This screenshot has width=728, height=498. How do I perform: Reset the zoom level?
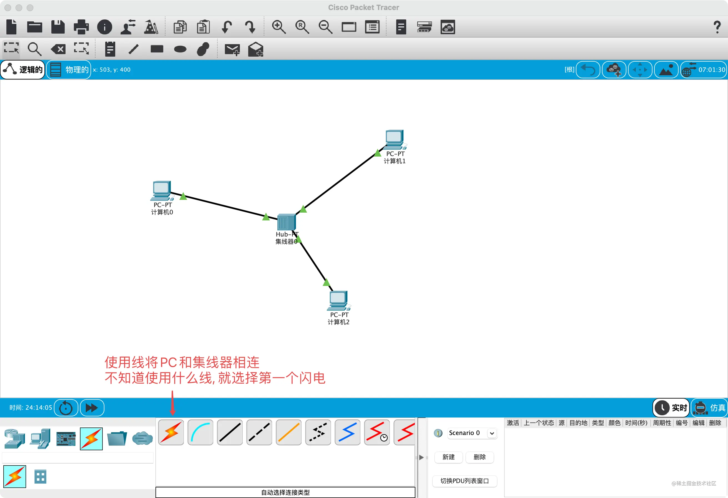point(302,27)
